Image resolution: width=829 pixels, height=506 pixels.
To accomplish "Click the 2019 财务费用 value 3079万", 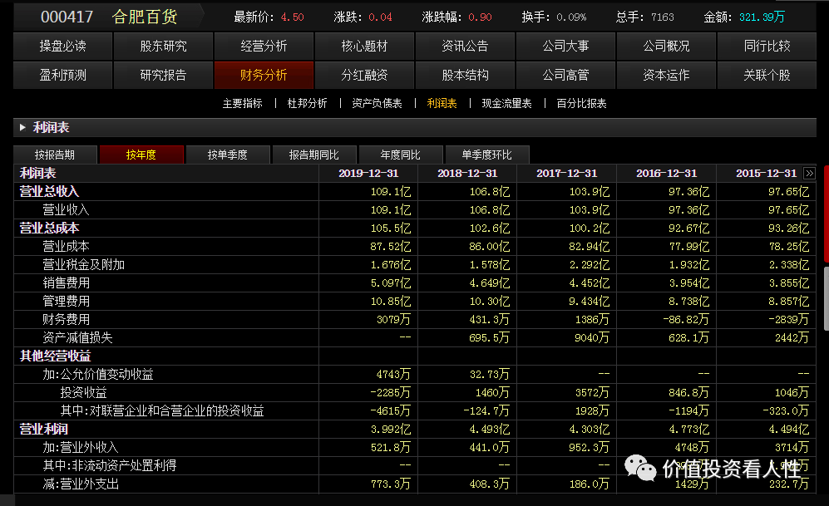I will coord(393,320).
